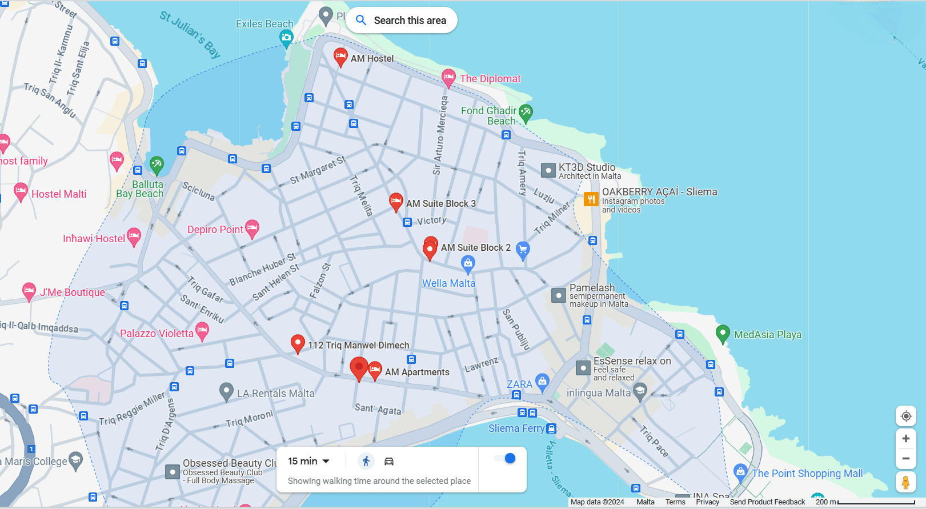Open the Palazzo Violetta pin
The height and width of the screenshot is (509, 926).
(x=202, y=331)
